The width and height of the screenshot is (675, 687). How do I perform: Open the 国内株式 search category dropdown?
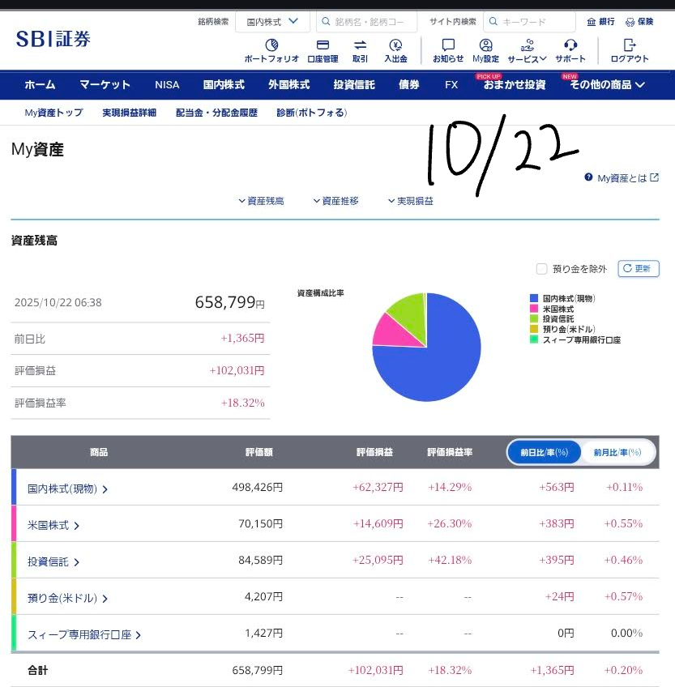click(272, 22)
